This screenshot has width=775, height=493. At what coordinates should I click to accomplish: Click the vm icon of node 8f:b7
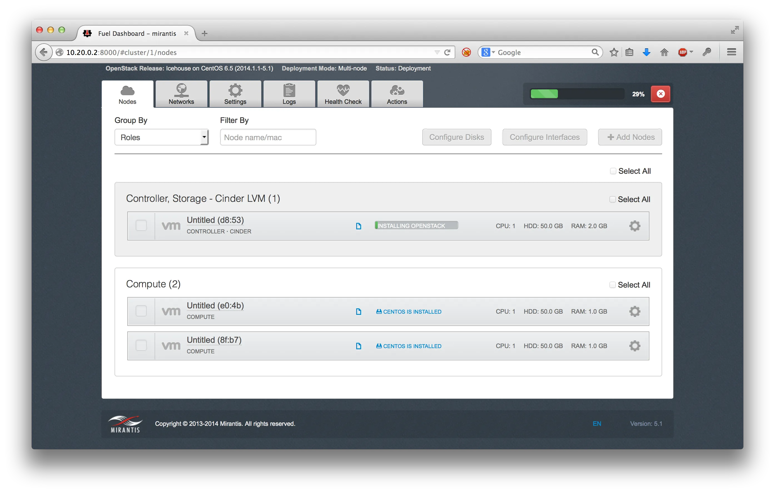[x=171, y=346]
